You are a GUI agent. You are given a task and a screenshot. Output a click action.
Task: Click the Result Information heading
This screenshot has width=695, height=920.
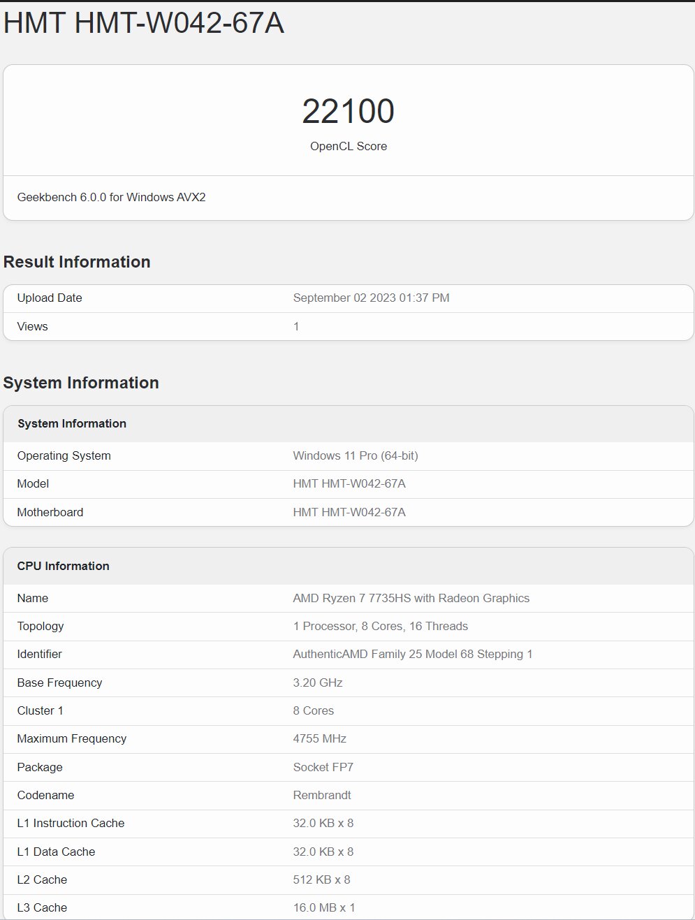click(77, 262)
